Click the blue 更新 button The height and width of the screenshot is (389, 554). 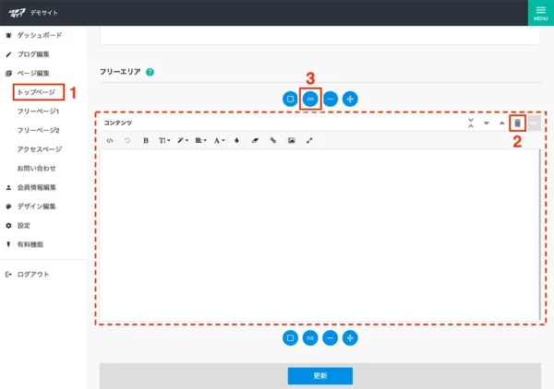click(319, 375)
